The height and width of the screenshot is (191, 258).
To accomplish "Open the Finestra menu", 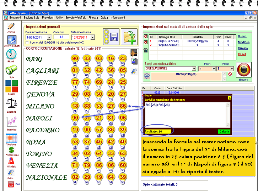I will [x=93, y=18].
